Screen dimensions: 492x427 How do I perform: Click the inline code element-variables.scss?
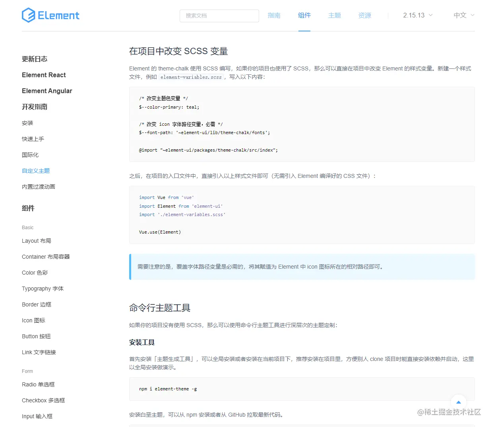[x=191, y=77]
